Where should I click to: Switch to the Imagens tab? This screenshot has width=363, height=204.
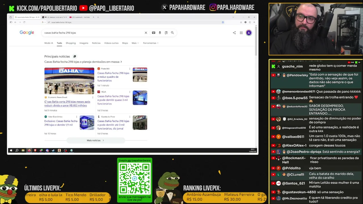click(84, 43)
